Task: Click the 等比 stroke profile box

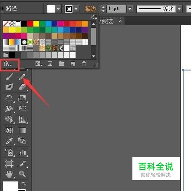Action: point(156,9)
